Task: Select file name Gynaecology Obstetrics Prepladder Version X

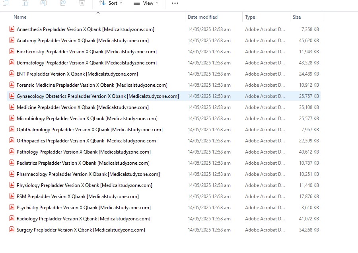Action: [98, 96]
